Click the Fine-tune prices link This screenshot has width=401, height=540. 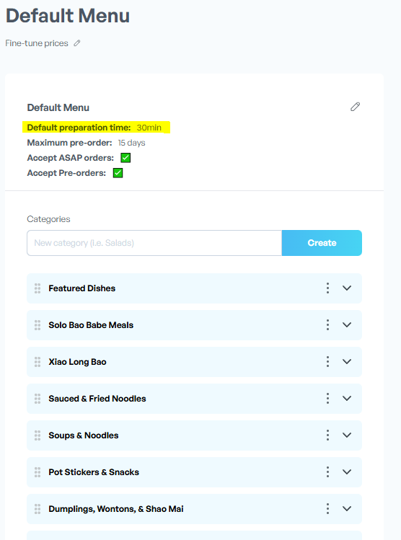37,43
